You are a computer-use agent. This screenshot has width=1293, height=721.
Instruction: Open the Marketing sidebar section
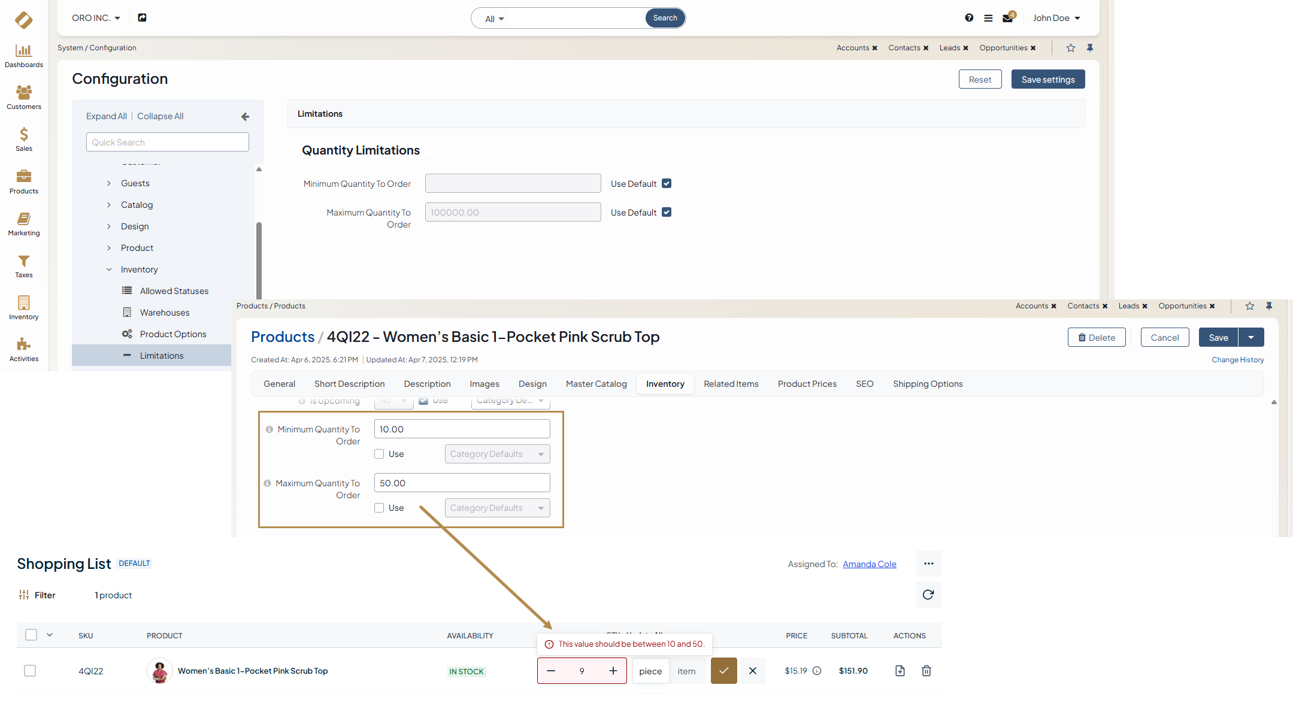tap(23, 224)
